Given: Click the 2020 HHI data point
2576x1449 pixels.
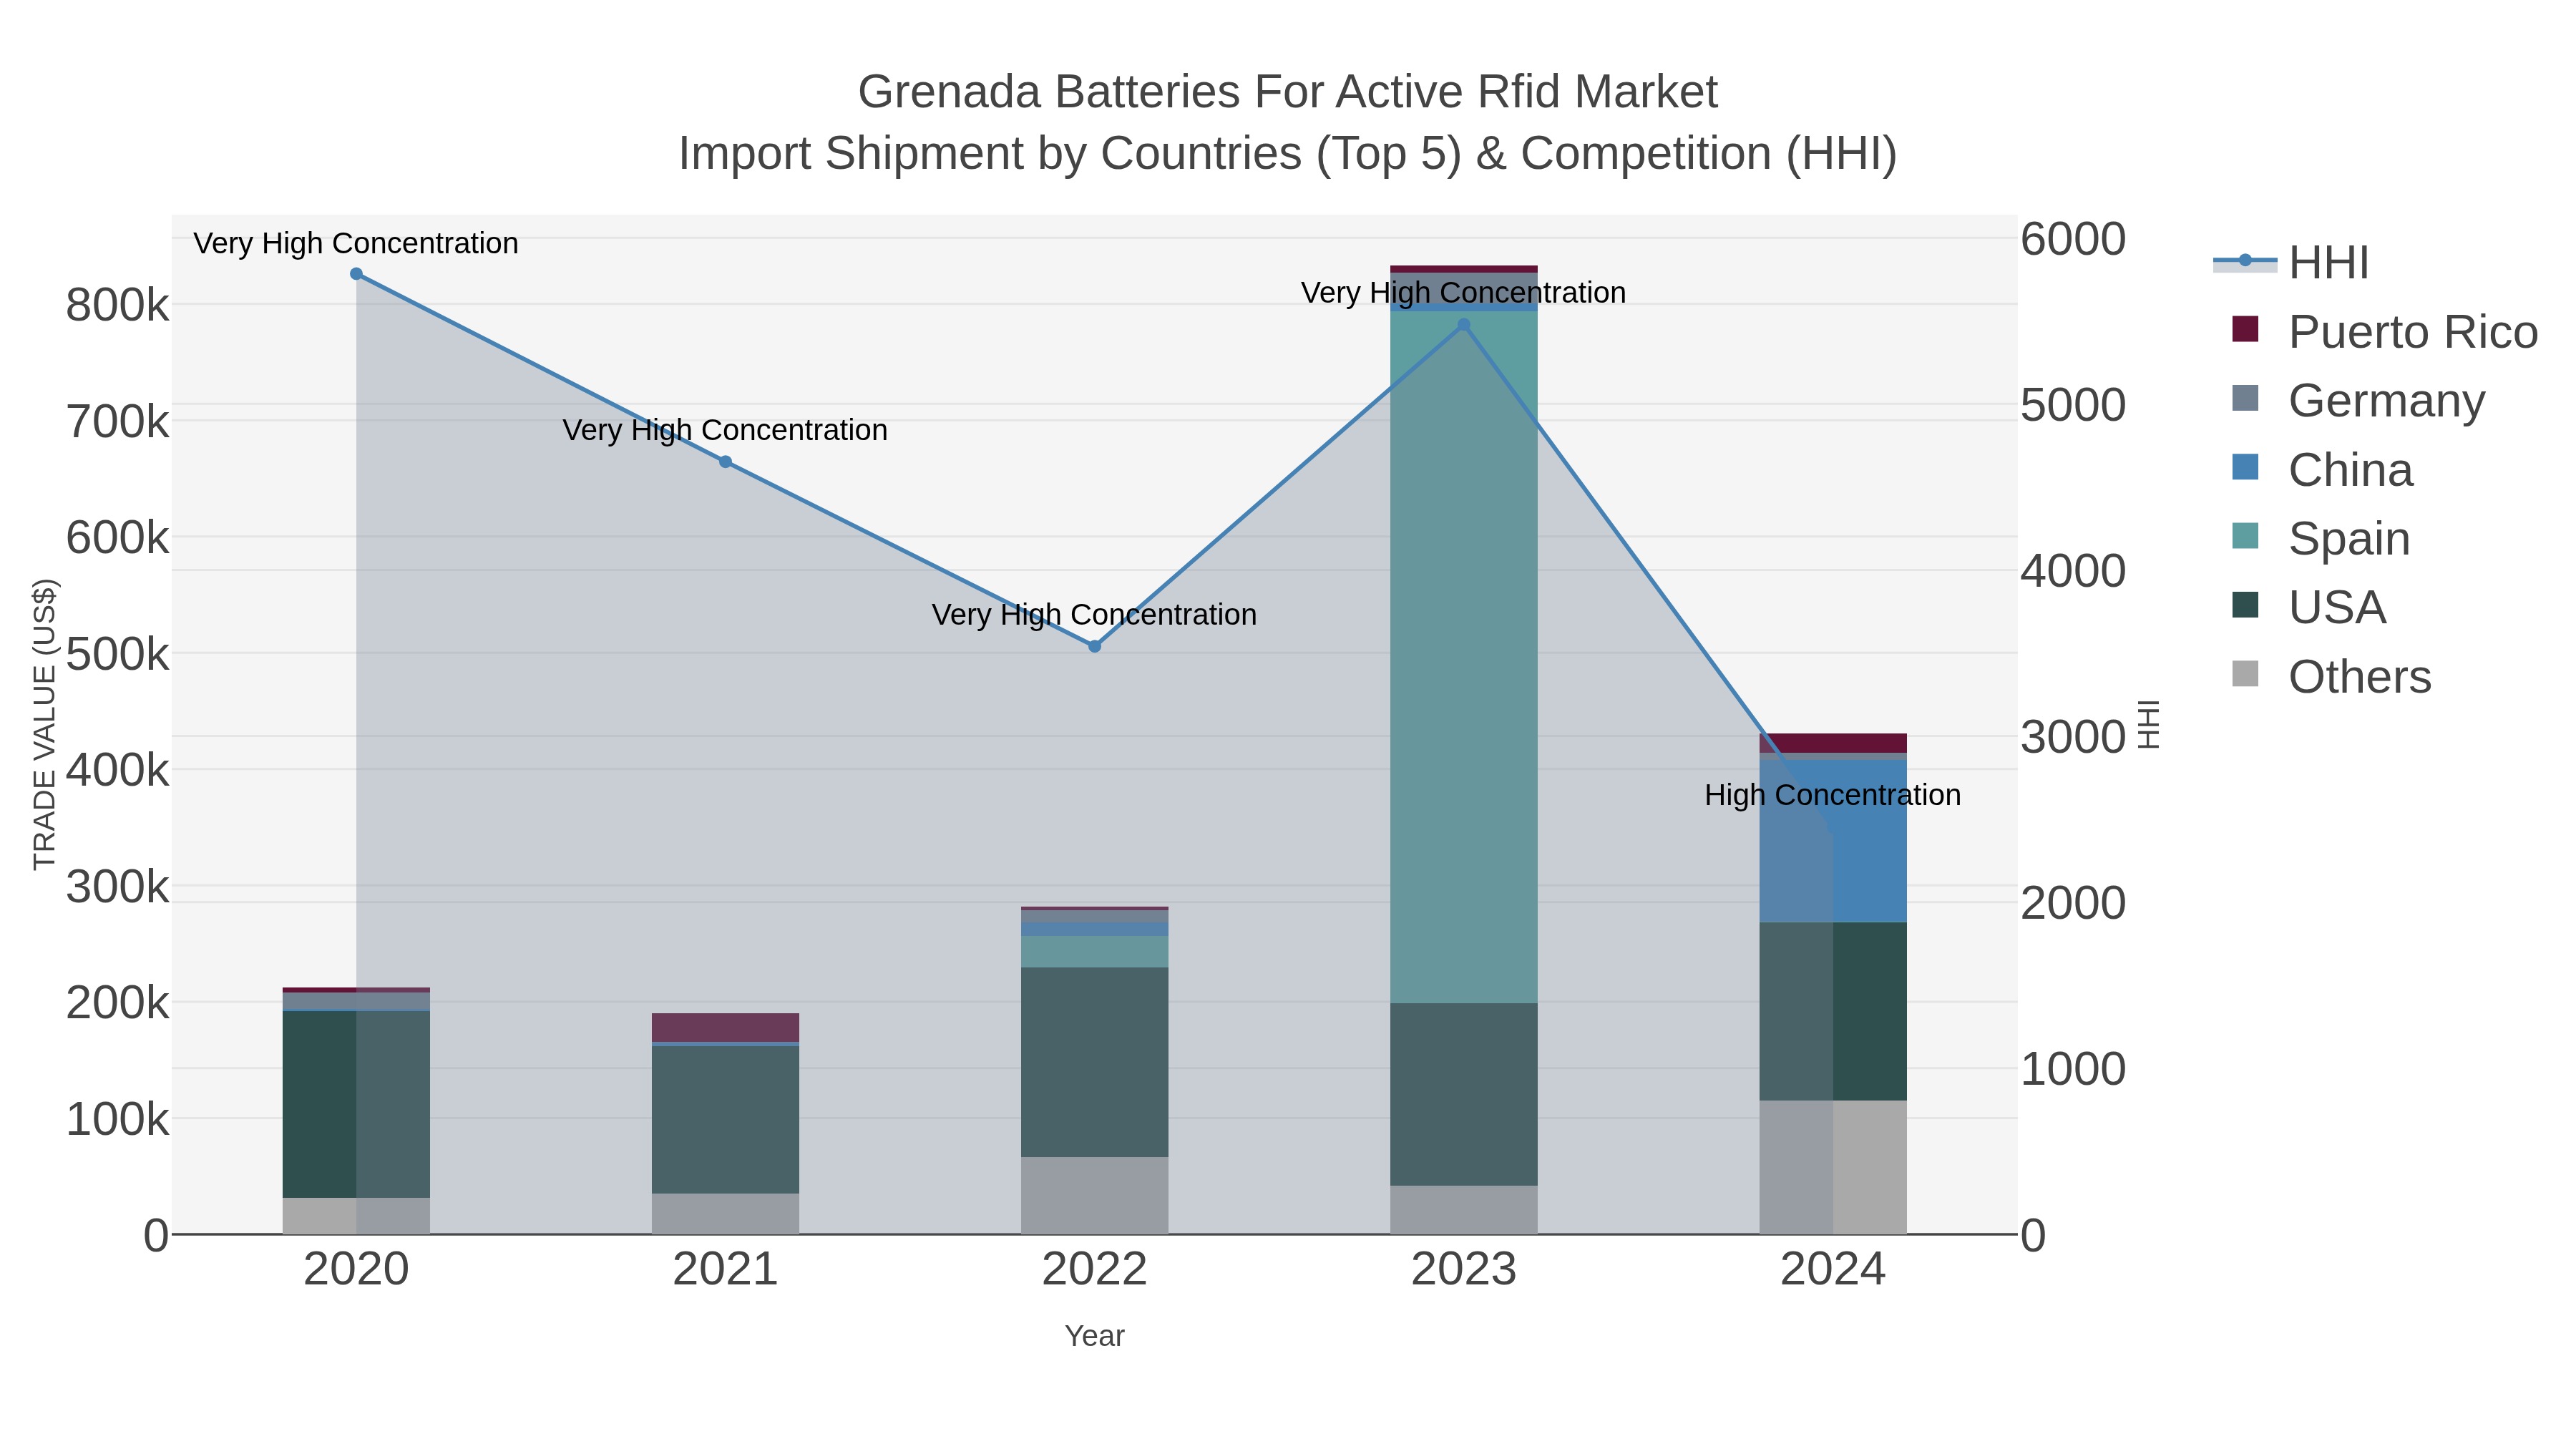Looking at the screenshot, I should [x=356, y=274].
